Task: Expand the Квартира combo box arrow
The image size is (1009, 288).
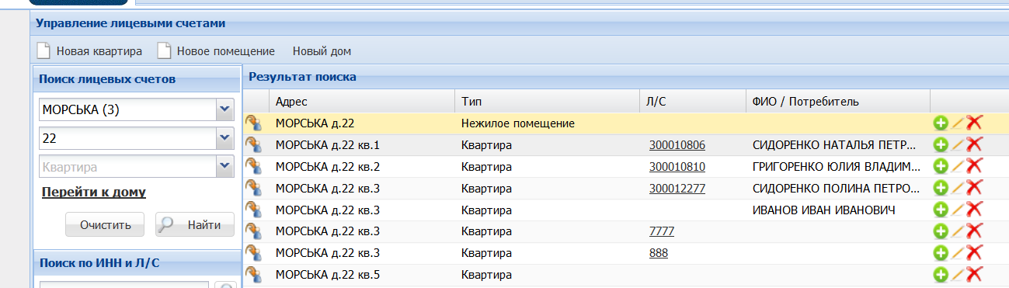Action: click(x=224, y=166)
